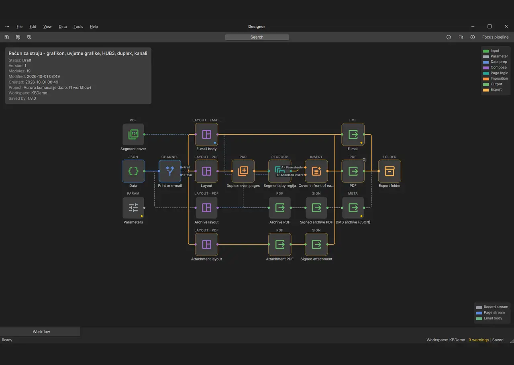Open the Tools menu

click(x=78, y=27)
